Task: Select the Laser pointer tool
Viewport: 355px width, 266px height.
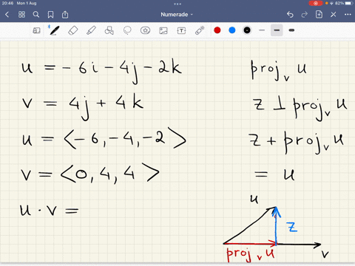Action: [x=200, y=30]
